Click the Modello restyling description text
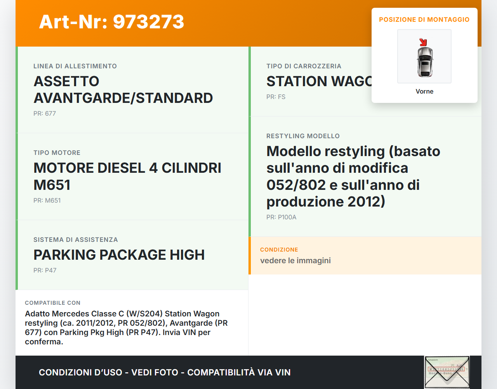The image size is (497, 389). (353, 176)
